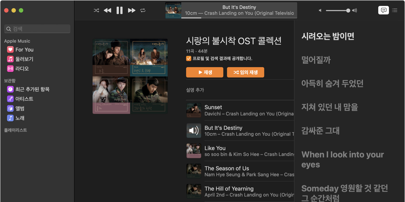Click The Season of Us artwork

(x=194, y=171)
